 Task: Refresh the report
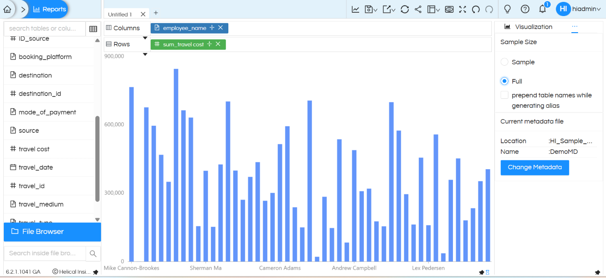pyautogui.click(x=405, y=9)
